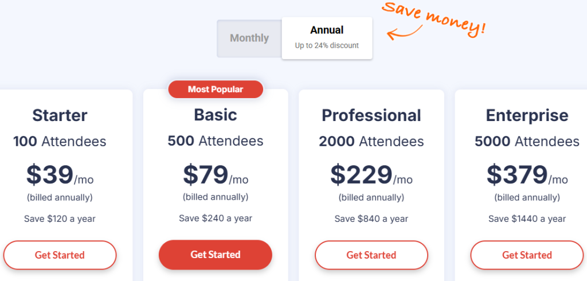Select the Professional plan heading
This screenshot has height=281, width=587.
coord(371,115)
